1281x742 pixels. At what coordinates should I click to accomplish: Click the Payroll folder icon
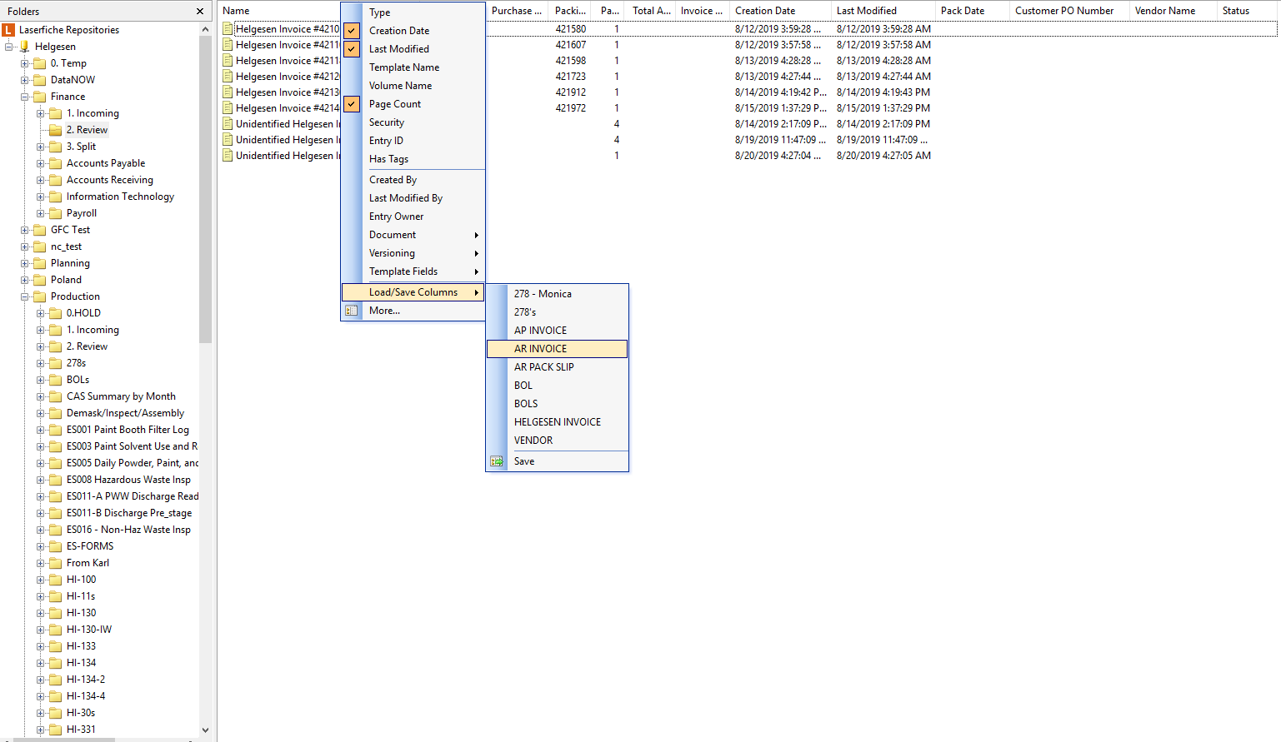click(x=56, y=213)
